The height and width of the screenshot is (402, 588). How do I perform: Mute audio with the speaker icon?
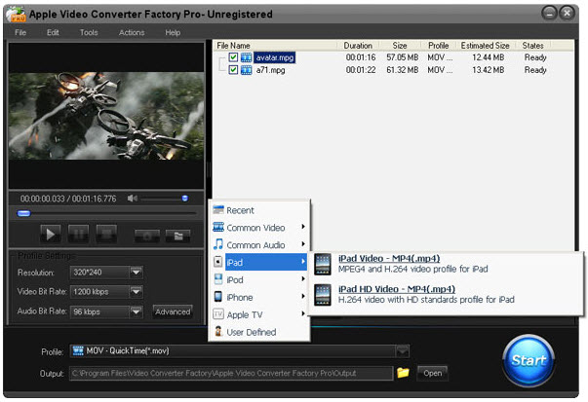pyautogui.click(x=132, y=198)
